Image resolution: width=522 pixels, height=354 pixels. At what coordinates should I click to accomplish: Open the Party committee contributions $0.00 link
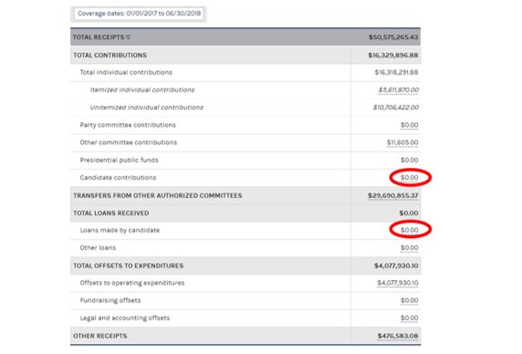tap(409, 125)
